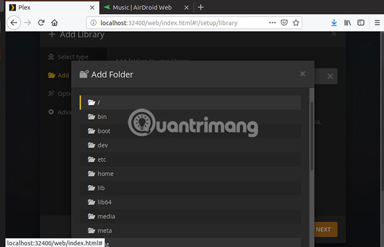This screenshot has height=247, width=384.
Task: Save page to Pocket icon
Action: (284, 23)
